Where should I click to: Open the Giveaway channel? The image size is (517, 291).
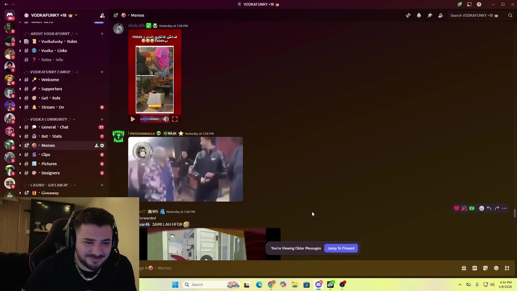click(x=63, y=193)
